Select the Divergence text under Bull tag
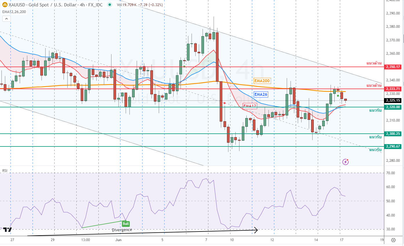The height and width of the screenshot is (246, 404). (122, 230)
